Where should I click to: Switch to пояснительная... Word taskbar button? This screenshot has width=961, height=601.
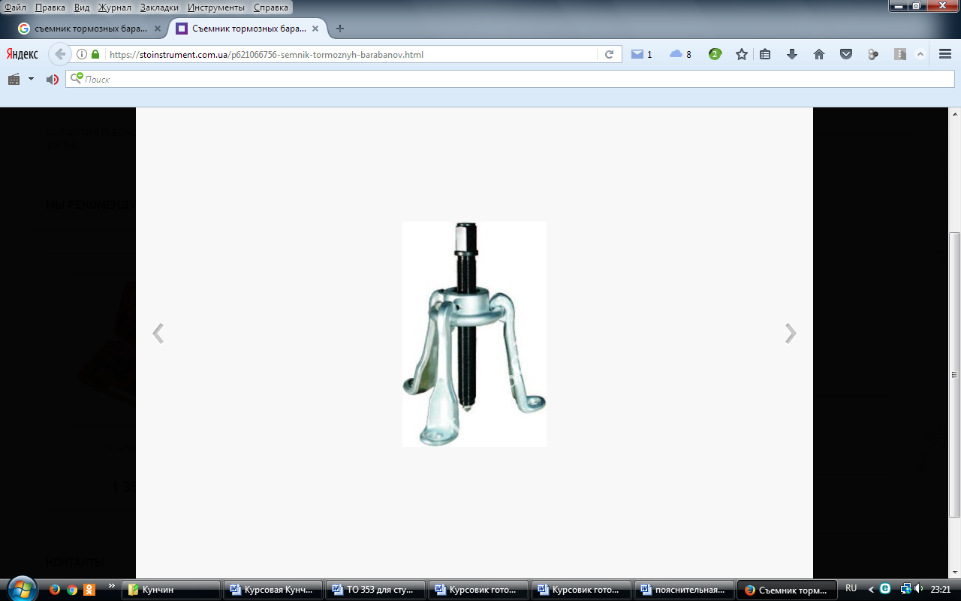pyautogui.click(x=684, y=590)
